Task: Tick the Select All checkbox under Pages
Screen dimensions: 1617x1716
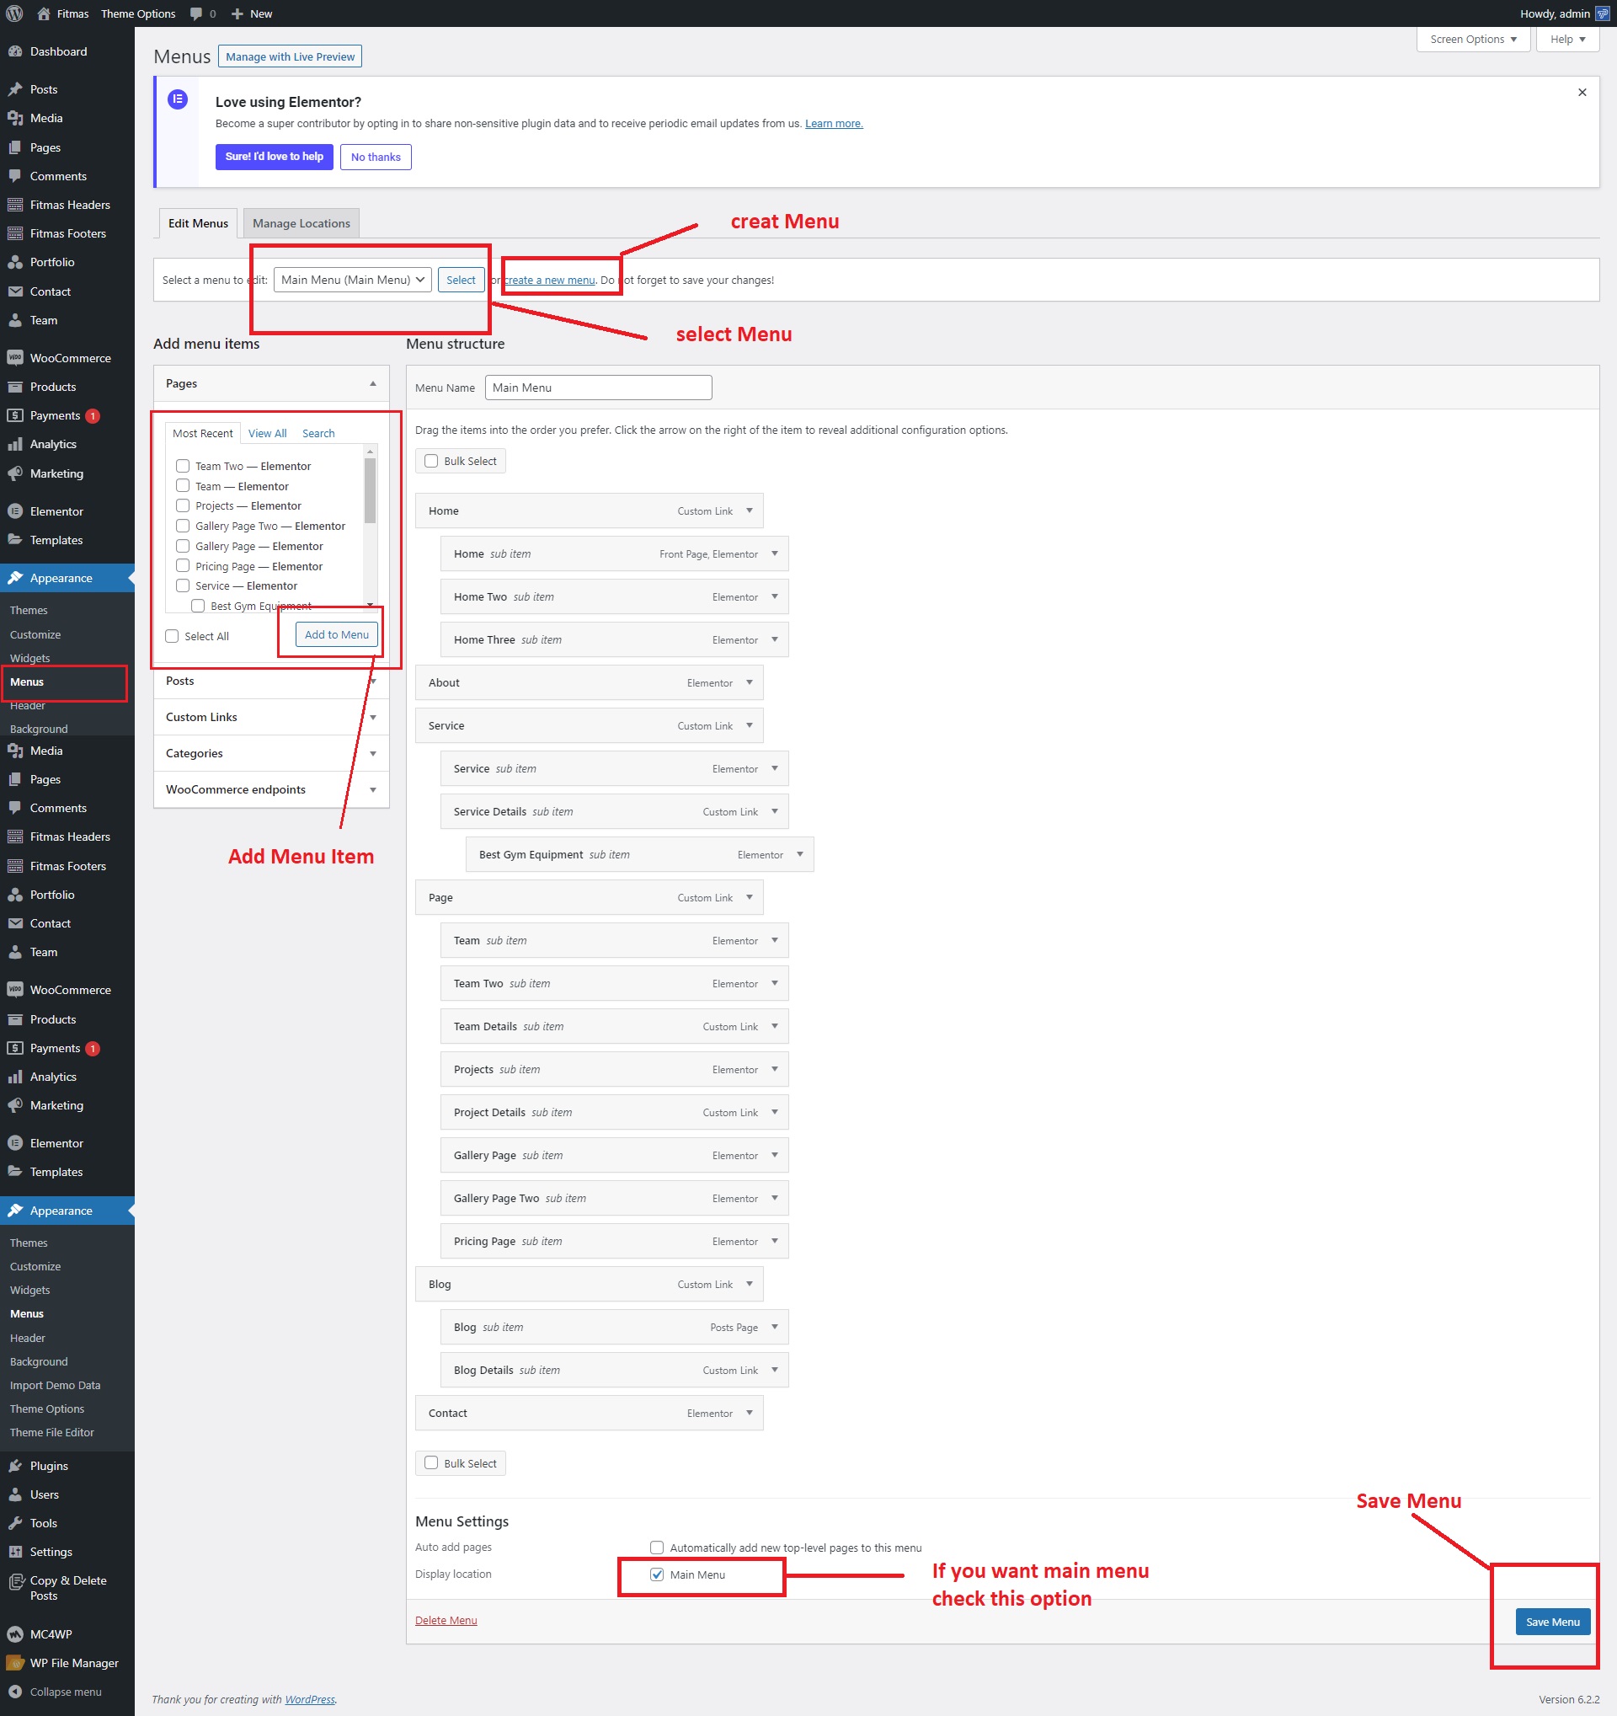Action: pyautogui.click(x=172, y=636)
